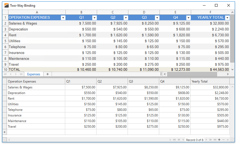Screen dimensions: 237x145
Task: Go to first sheet tab arrow
Action: click(5, 74)
